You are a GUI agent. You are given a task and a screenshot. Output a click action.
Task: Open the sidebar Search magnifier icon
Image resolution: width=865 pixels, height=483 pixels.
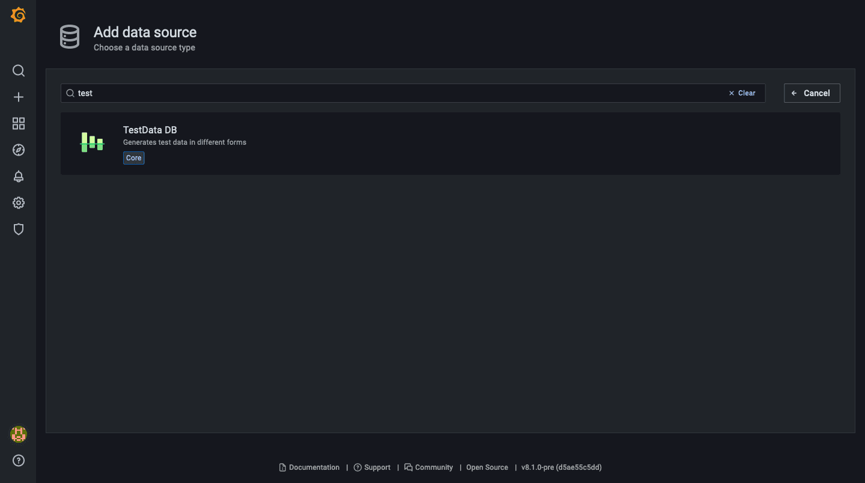(x=19, y=71)
